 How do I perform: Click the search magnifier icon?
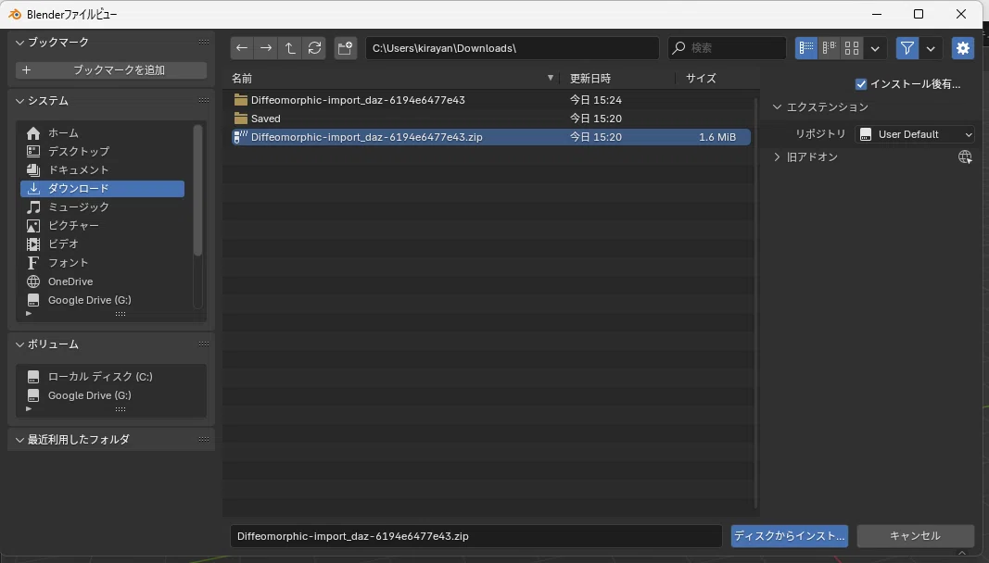pos(678,48)
